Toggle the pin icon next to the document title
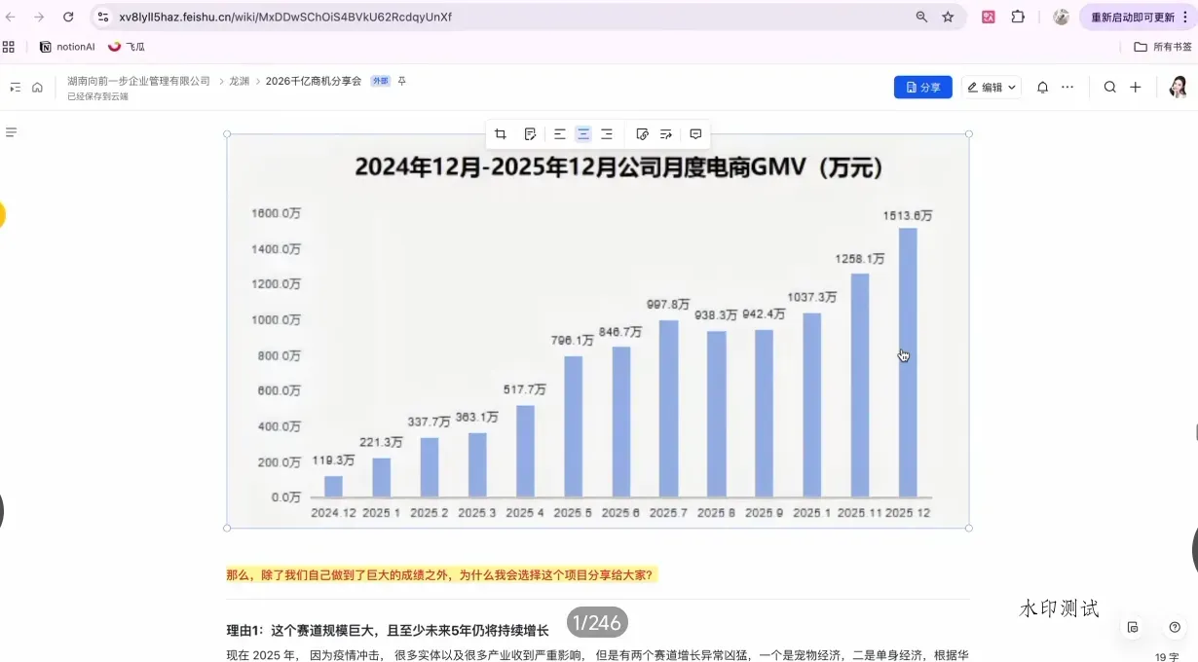This screenshot has height=662, width=1198. 401,81
